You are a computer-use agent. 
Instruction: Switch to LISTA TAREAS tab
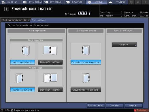click(x=32, y=2)
